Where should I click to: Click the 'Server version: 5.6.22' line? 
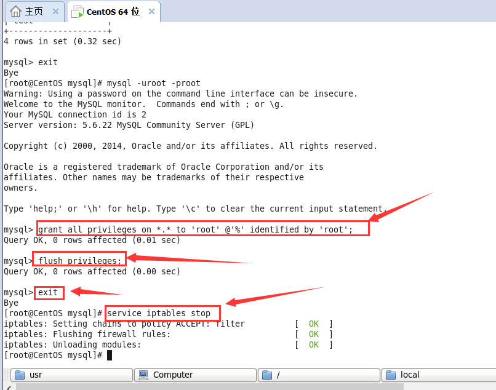[x=129, y=125]
